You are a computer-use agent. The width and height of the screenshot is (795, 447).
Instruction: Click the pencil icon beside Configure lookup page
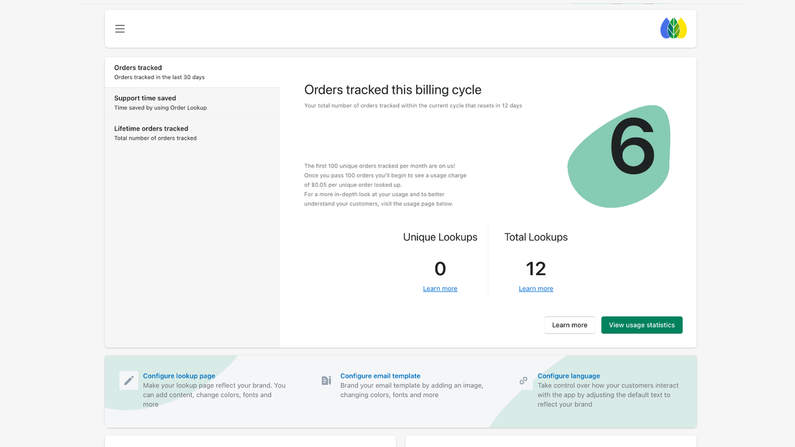129,381
